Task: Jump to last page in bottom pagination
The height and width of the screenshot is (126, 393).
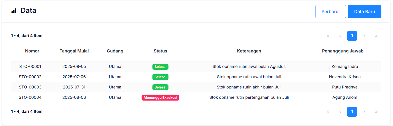Action: pyautogui.click(x=376, y=112)
